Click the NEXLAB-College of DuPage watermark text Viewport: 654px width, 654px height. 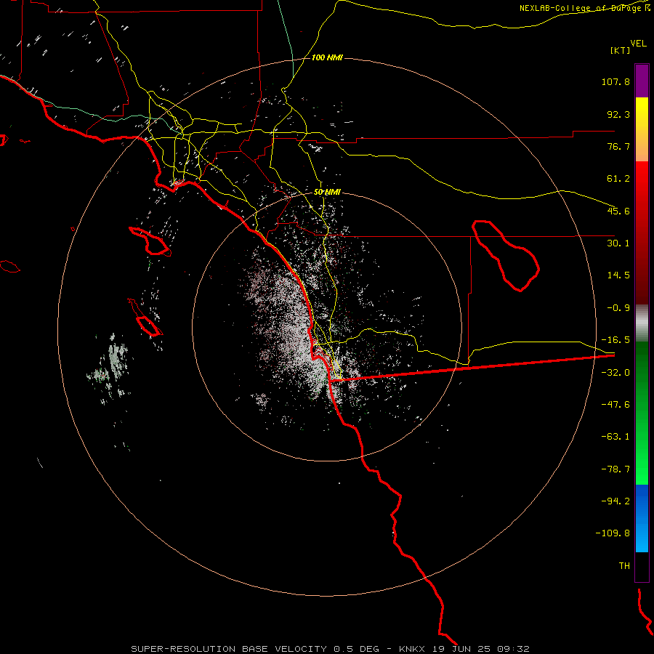(x=585, y=8)
